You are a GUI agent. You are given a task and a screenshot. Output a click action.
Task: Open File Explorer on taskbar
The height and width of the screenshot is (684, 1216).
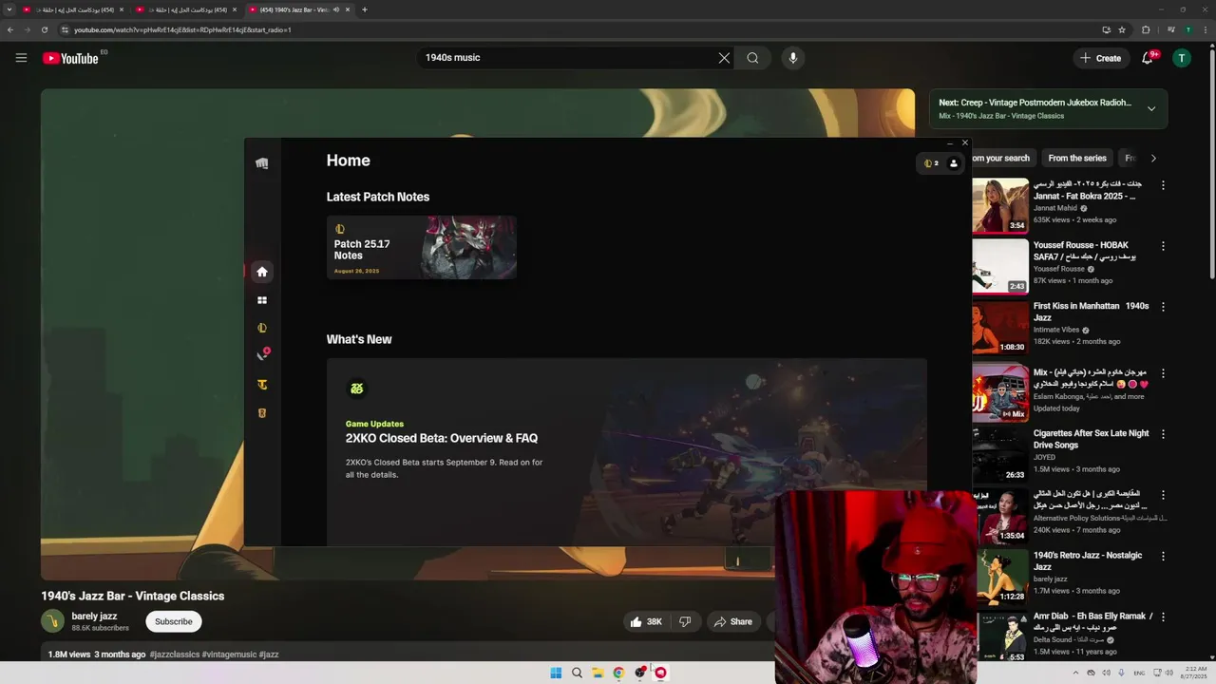(598, 673)
